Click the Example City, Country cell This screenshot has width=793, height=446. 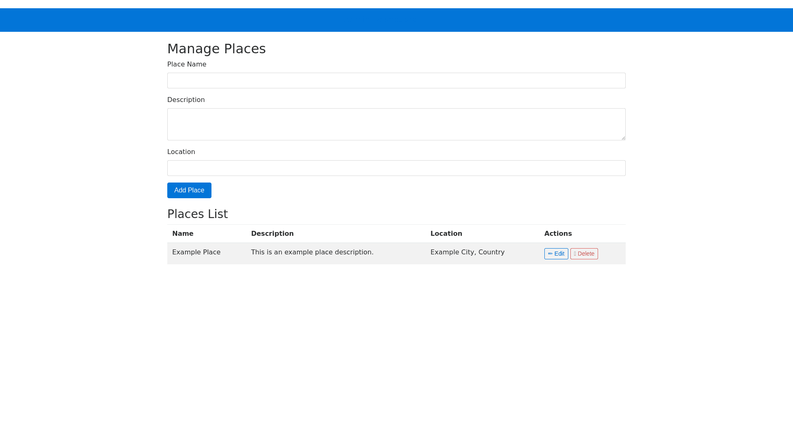[x=467, y=252]
